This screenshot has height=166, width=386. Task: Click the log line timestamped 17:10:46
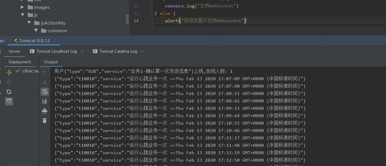click(x=180, y=130)
